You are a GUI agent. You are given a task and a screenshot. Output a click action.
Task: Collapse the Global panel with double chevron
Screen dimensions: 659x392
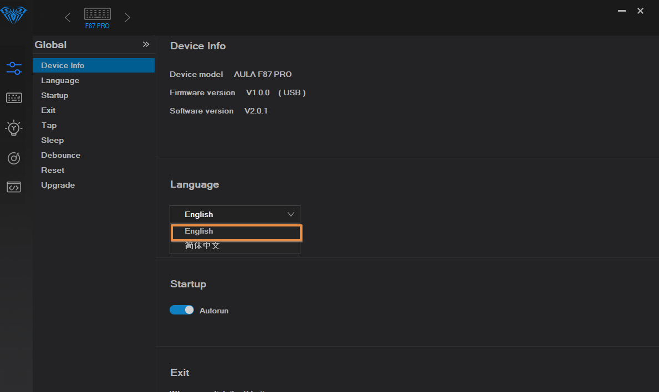[146, 44]
